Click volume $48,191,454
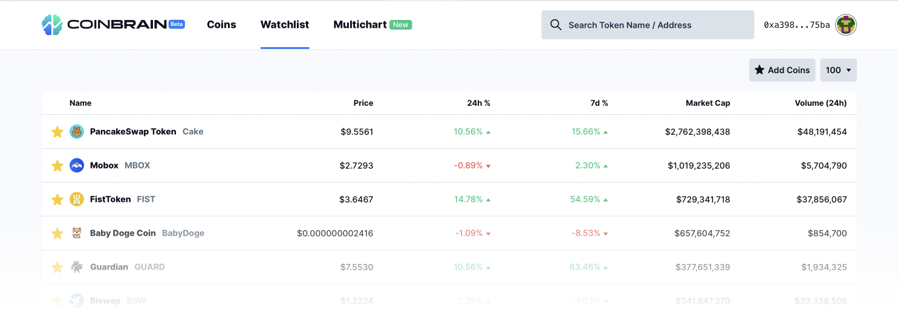Screen dimensions: 898x330 click(822, 132)
